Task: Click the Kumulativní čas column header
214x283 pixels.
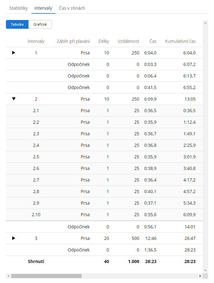Action: tap(180, 41)
